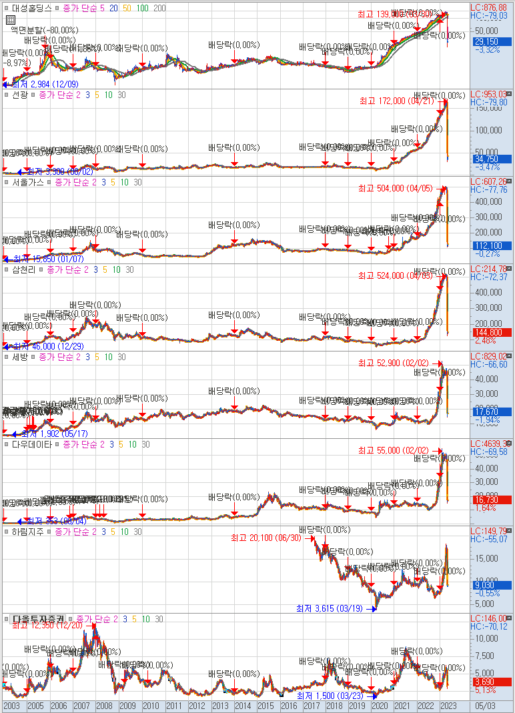515x713 pixels.
Task: Click the square marker before 대성홀딩스 name
Action: coord(7,8)
